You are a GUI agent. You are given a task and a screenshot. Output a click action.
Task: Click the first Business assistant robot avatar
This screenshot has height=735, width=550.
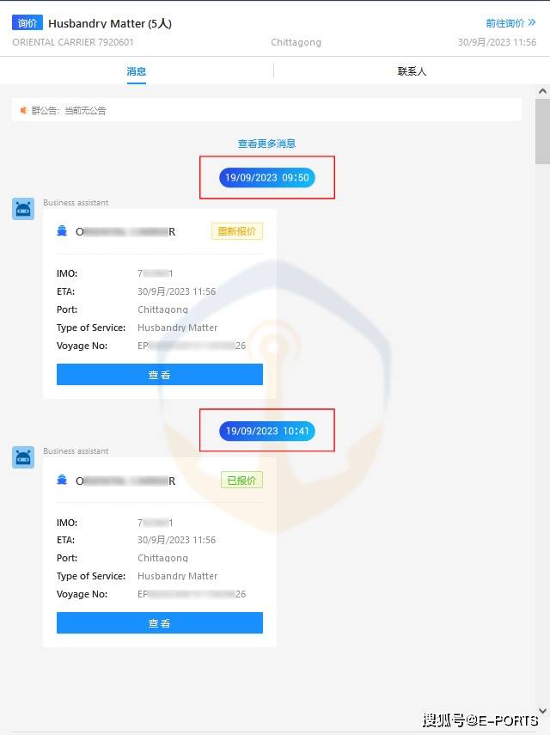(x=23, y=209)
